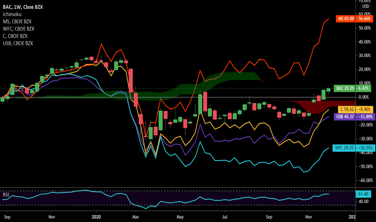Image resolution: width=376 pixels, height=222 pixels.
Task: Click the 2020 label on time axis
Action: pos(96,217)
